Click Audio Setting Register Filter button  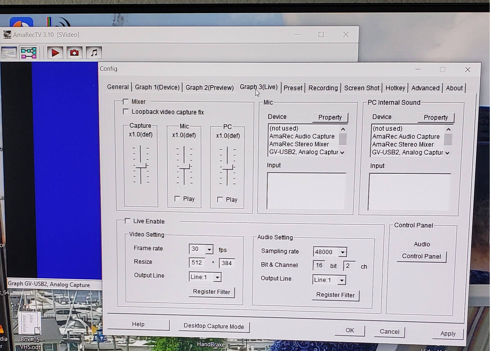tap(335, 295)
